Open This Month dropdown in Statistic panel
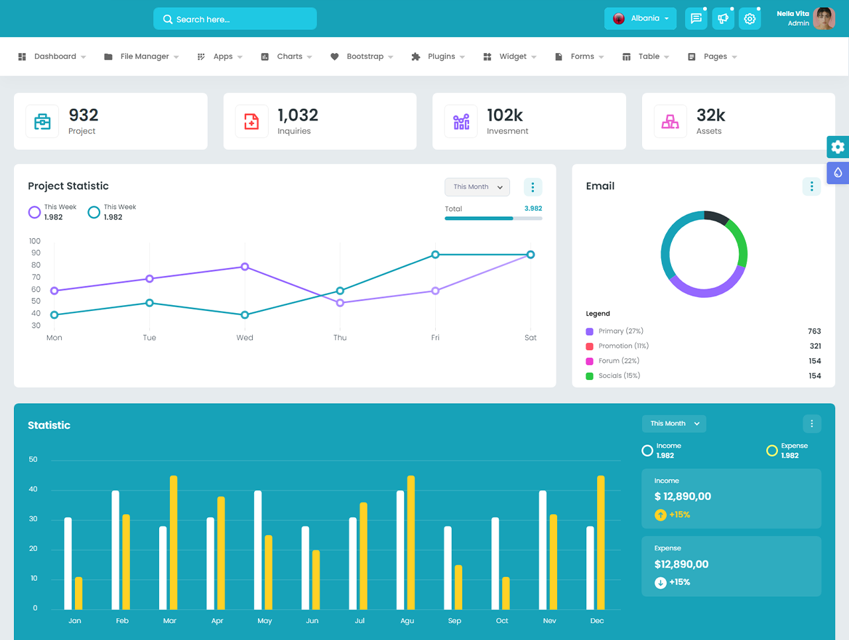This screenshot has height=640, width=849. 674,424
